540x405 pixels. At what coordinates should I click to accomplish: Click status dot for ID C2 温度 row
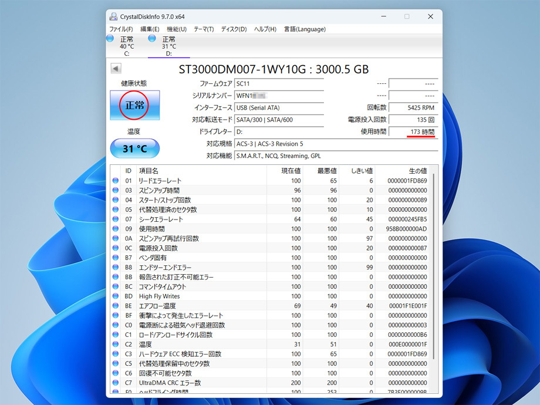pos(116,345)
